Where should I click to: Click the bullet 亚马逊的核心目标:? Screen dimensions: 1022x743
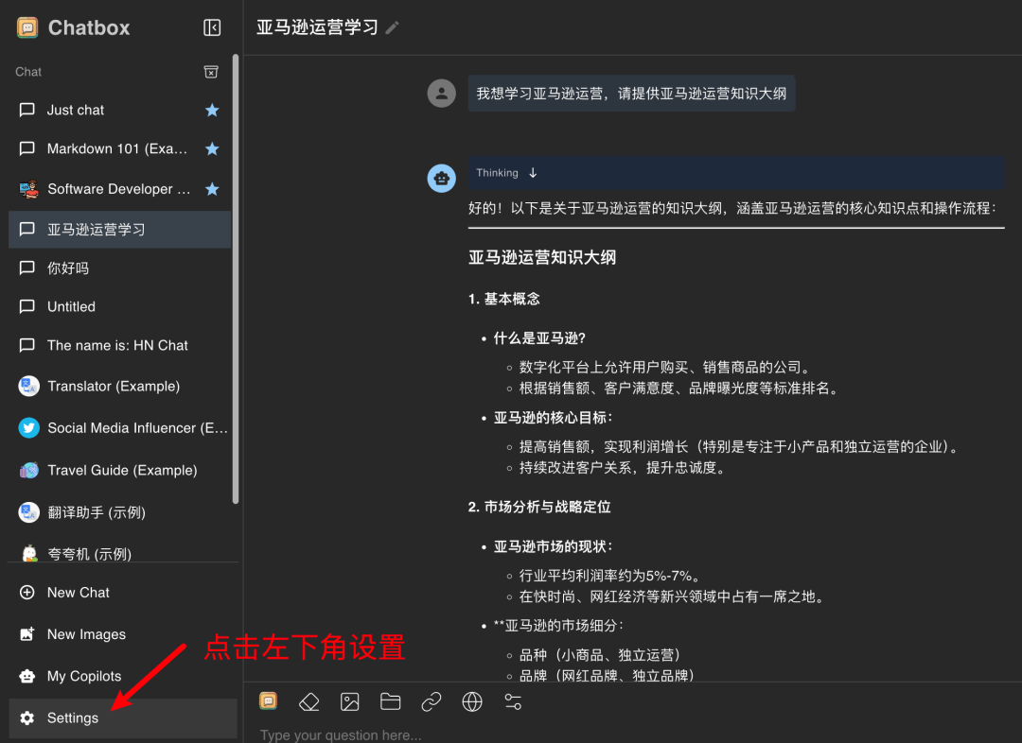tap(554, 418)
